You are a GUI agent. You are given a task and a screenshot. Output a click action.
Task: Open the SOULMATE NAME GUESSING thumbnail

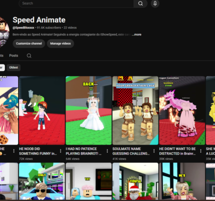tap(135, 110)
